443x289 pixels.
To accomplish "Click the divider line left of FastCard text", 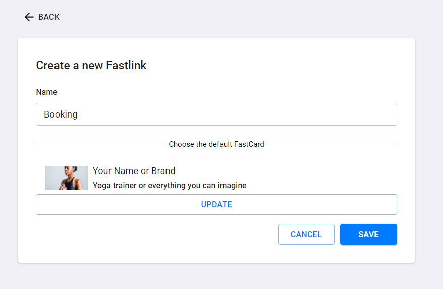I will tap(100, 145).
